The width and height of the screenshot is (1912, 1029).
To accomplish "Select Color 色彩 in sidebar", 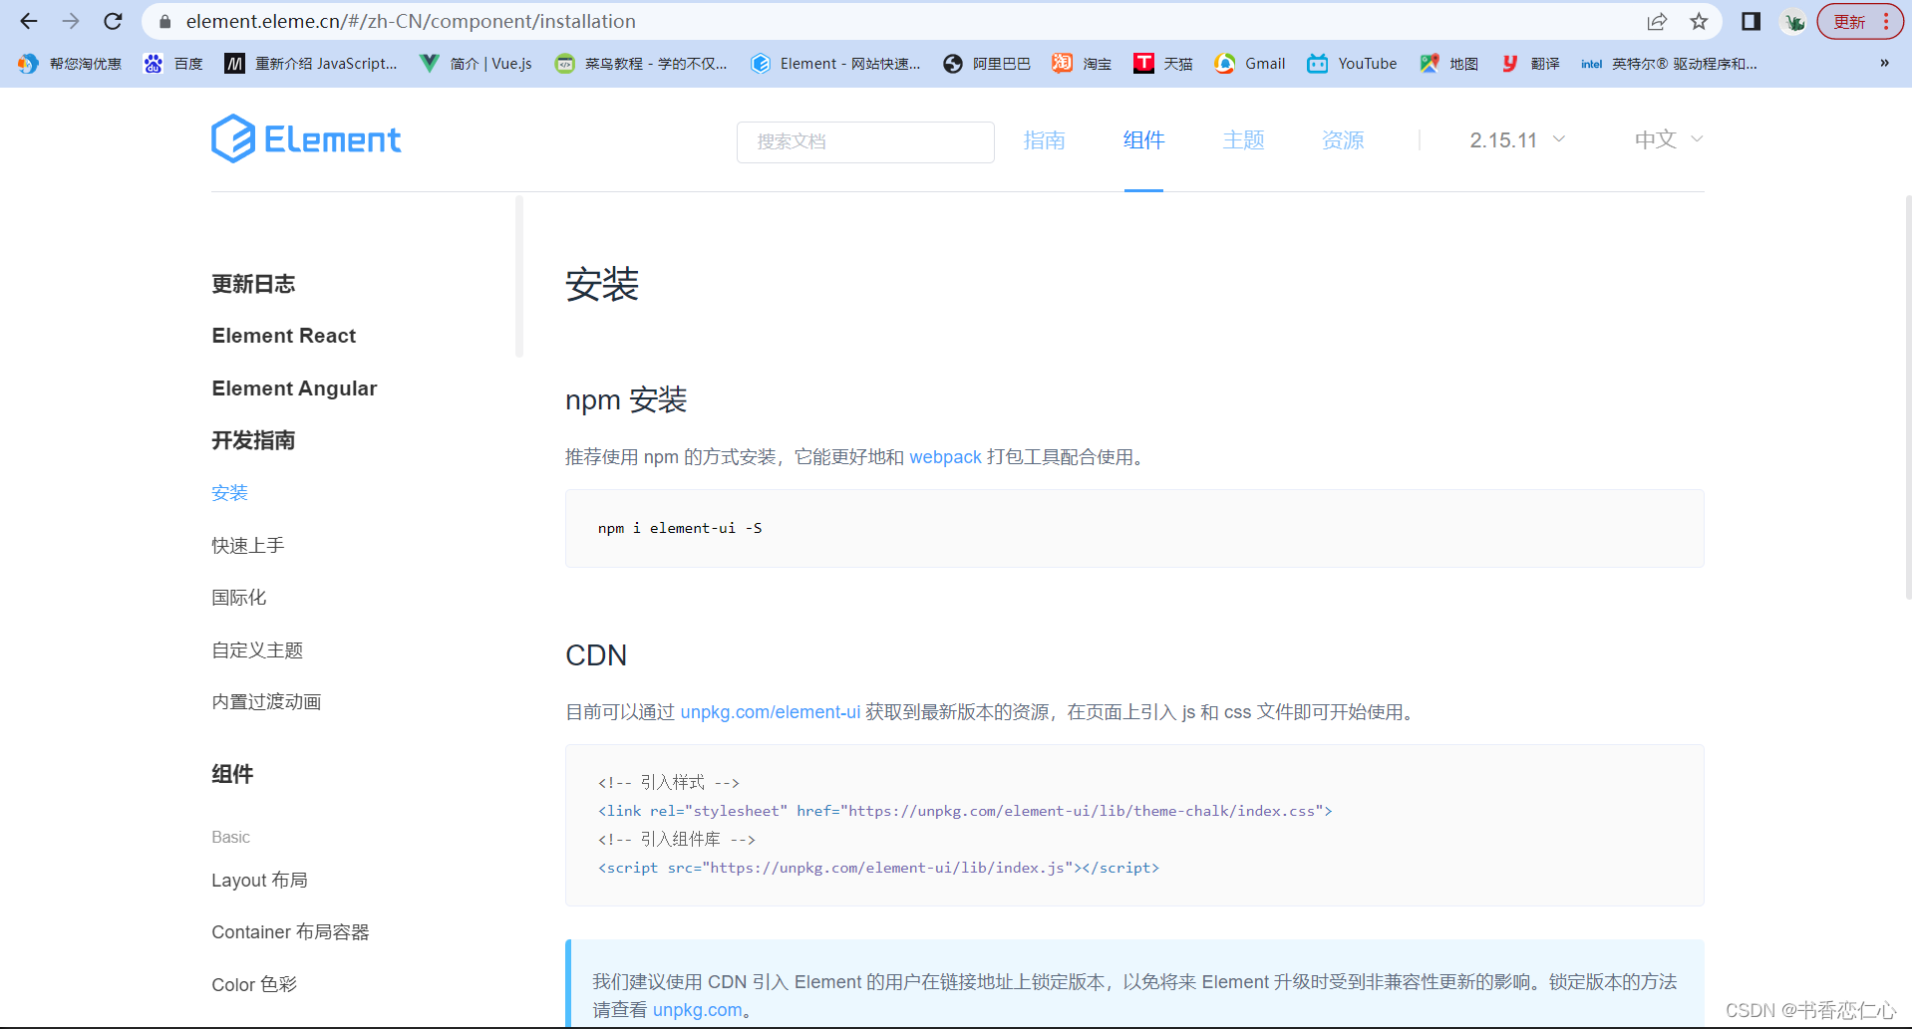I will 254,985.
